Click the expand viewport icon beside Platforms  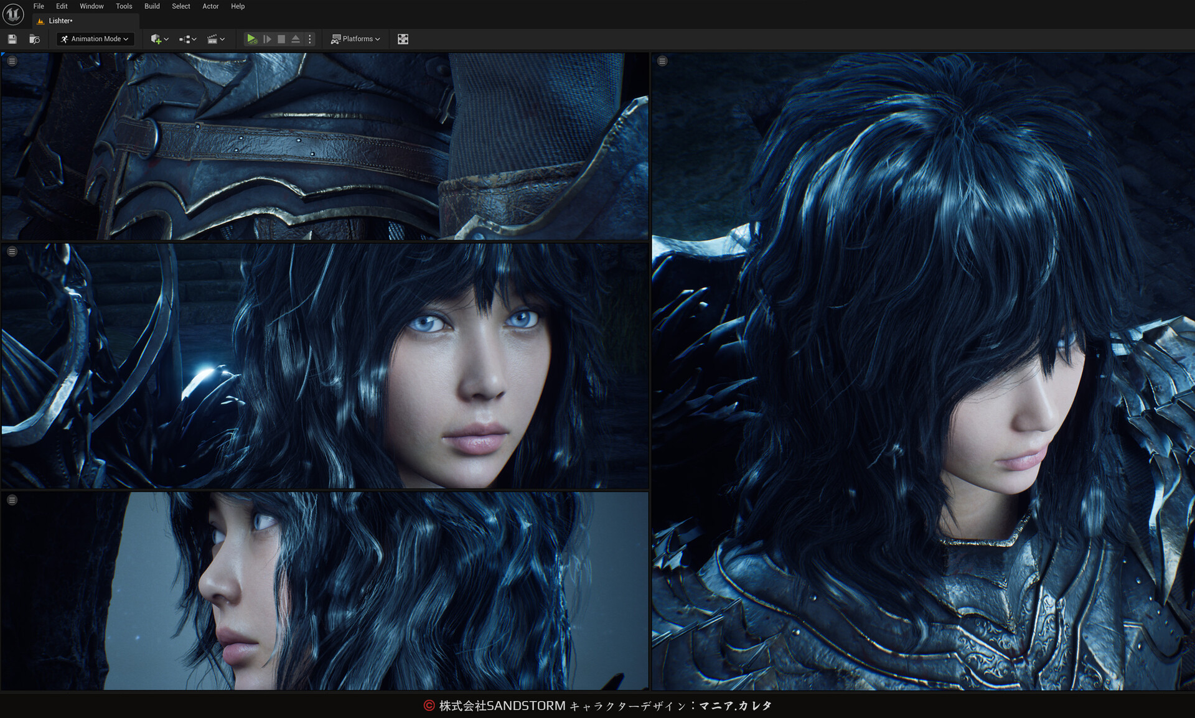click(x=403, y=39)
